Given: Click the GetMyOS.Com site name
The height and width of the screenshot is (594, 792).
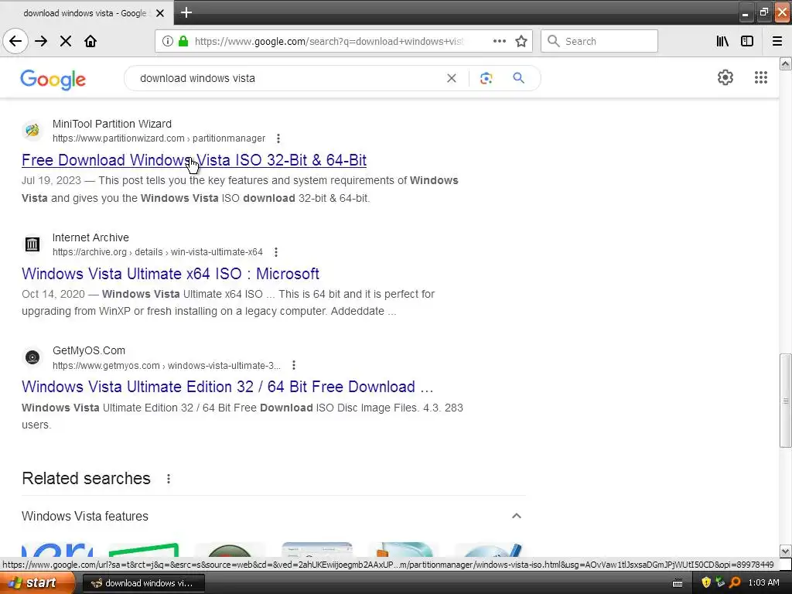Looking at the screenshot, I should 89,350.
